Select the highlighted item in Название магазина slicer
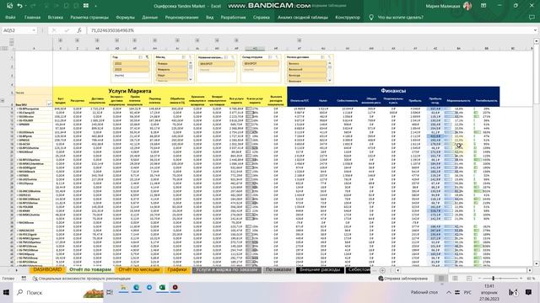 tap(217, 64)
